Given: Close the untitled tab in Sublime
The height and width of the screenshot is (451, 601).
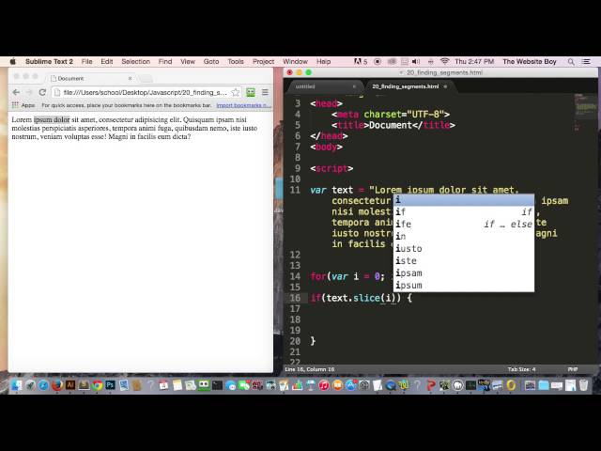Looking at the screenshot, I should click(x=354, y=86).
